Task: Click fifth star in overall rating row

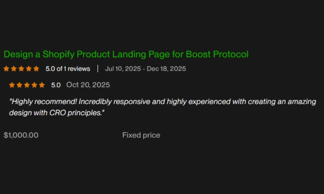Action: [36, 69]
